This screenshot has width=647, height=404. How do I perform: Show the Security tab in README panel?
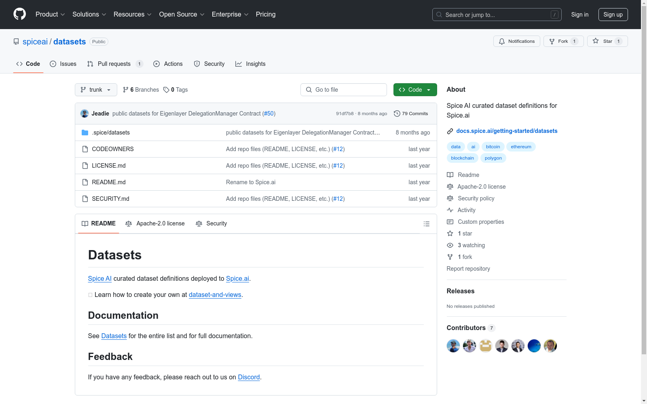(211, 224)
